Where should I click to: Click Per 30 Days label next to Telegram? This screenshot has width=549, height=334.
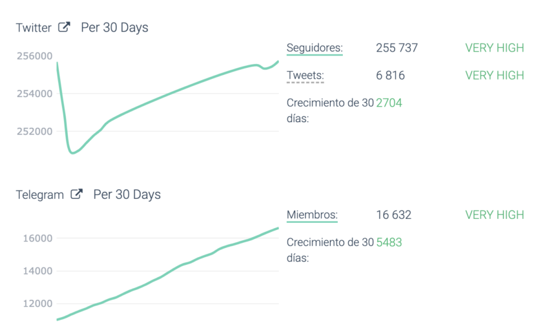coord(127,194)
